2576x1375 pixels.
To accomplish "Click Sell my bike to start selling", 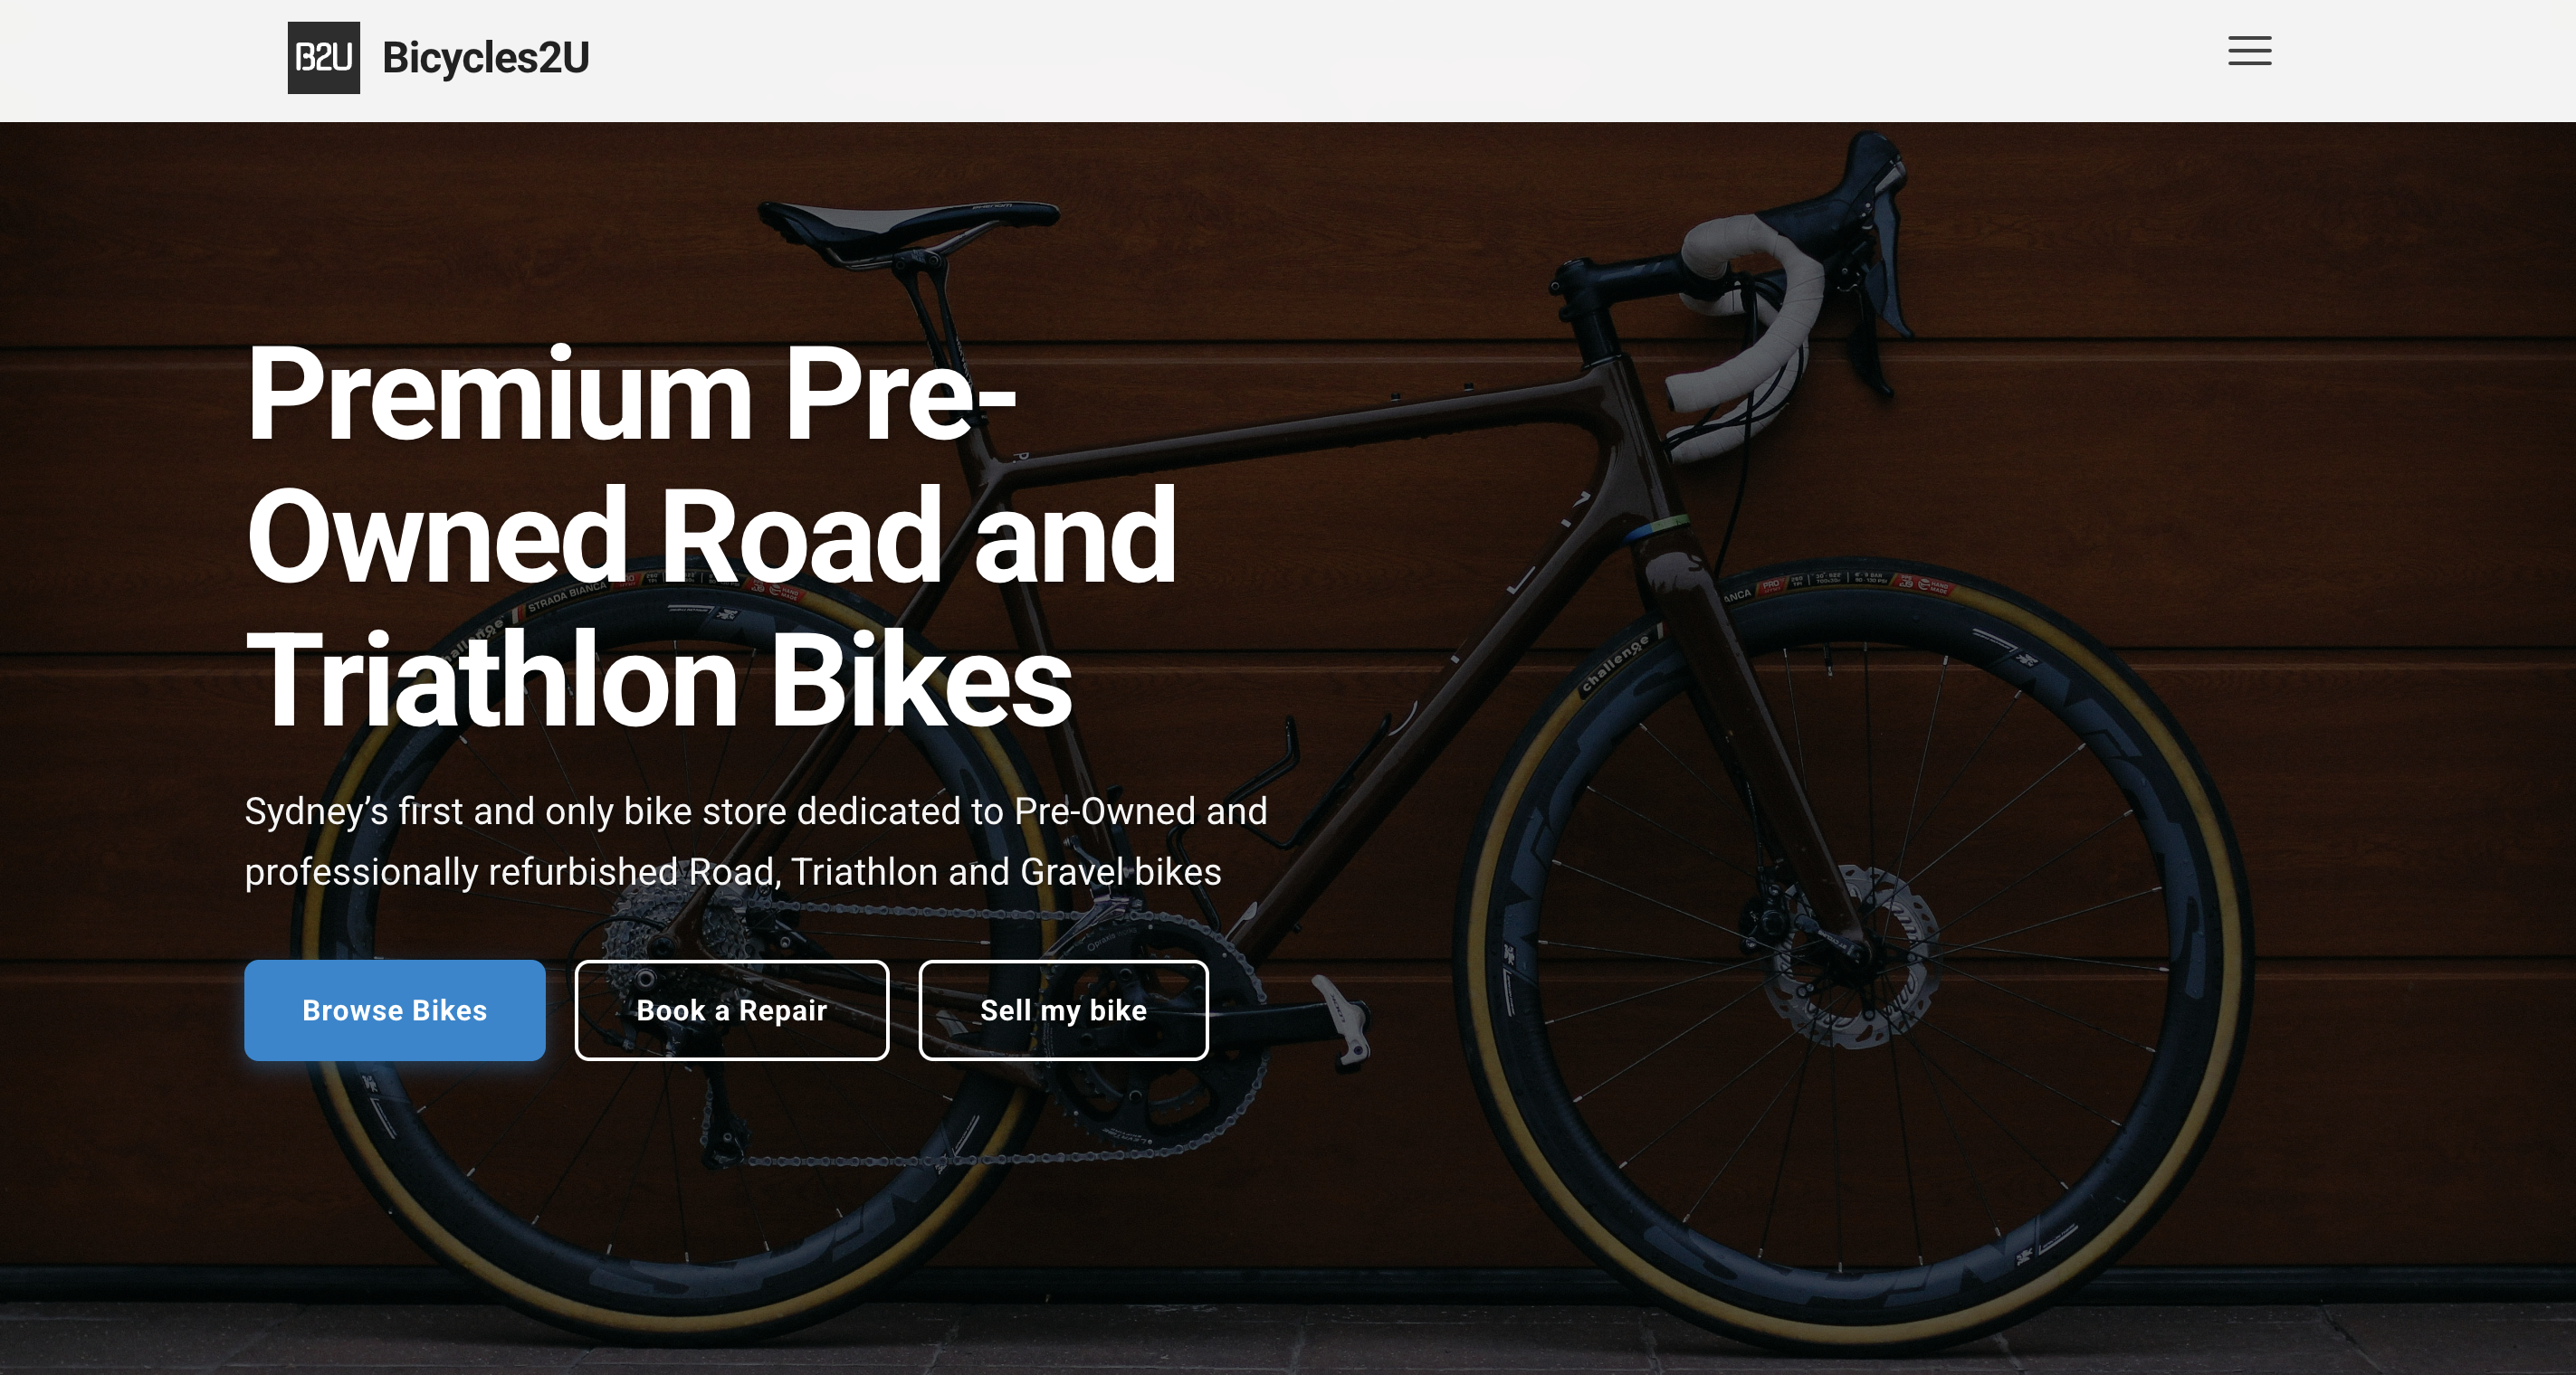I will pyautogui.click(x=1063, y=1010).
